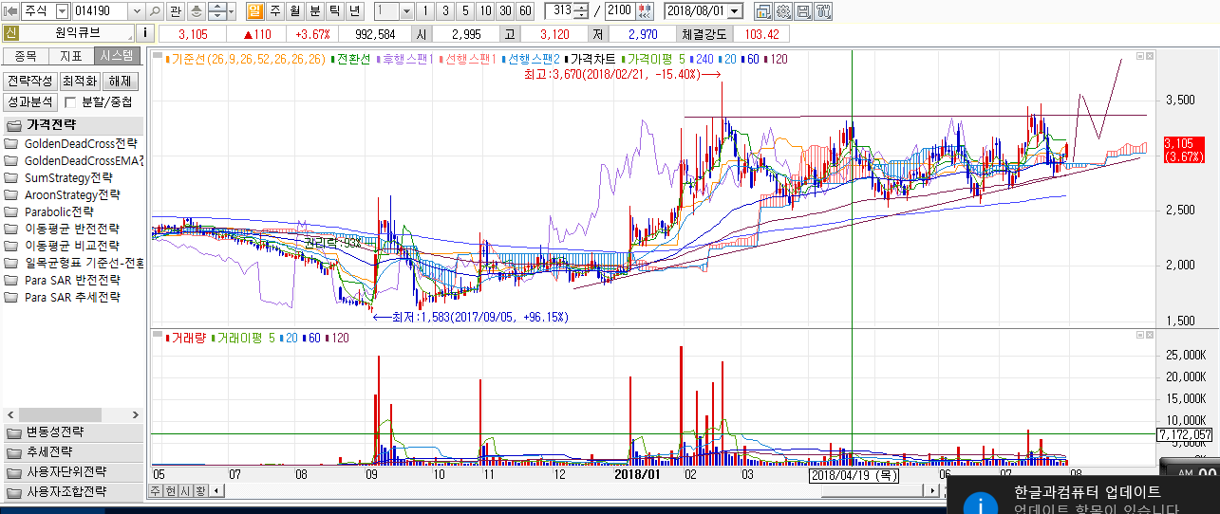Select the 월 monthly chart period
Viewport: 1220px width, 514px height.
[x=294, y=11]
